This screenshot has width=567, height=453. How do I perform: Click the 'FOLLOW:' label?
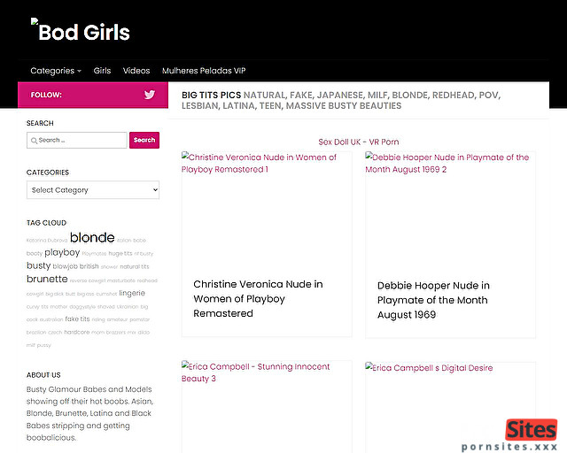pyautogui.click(x=46, y=95)
